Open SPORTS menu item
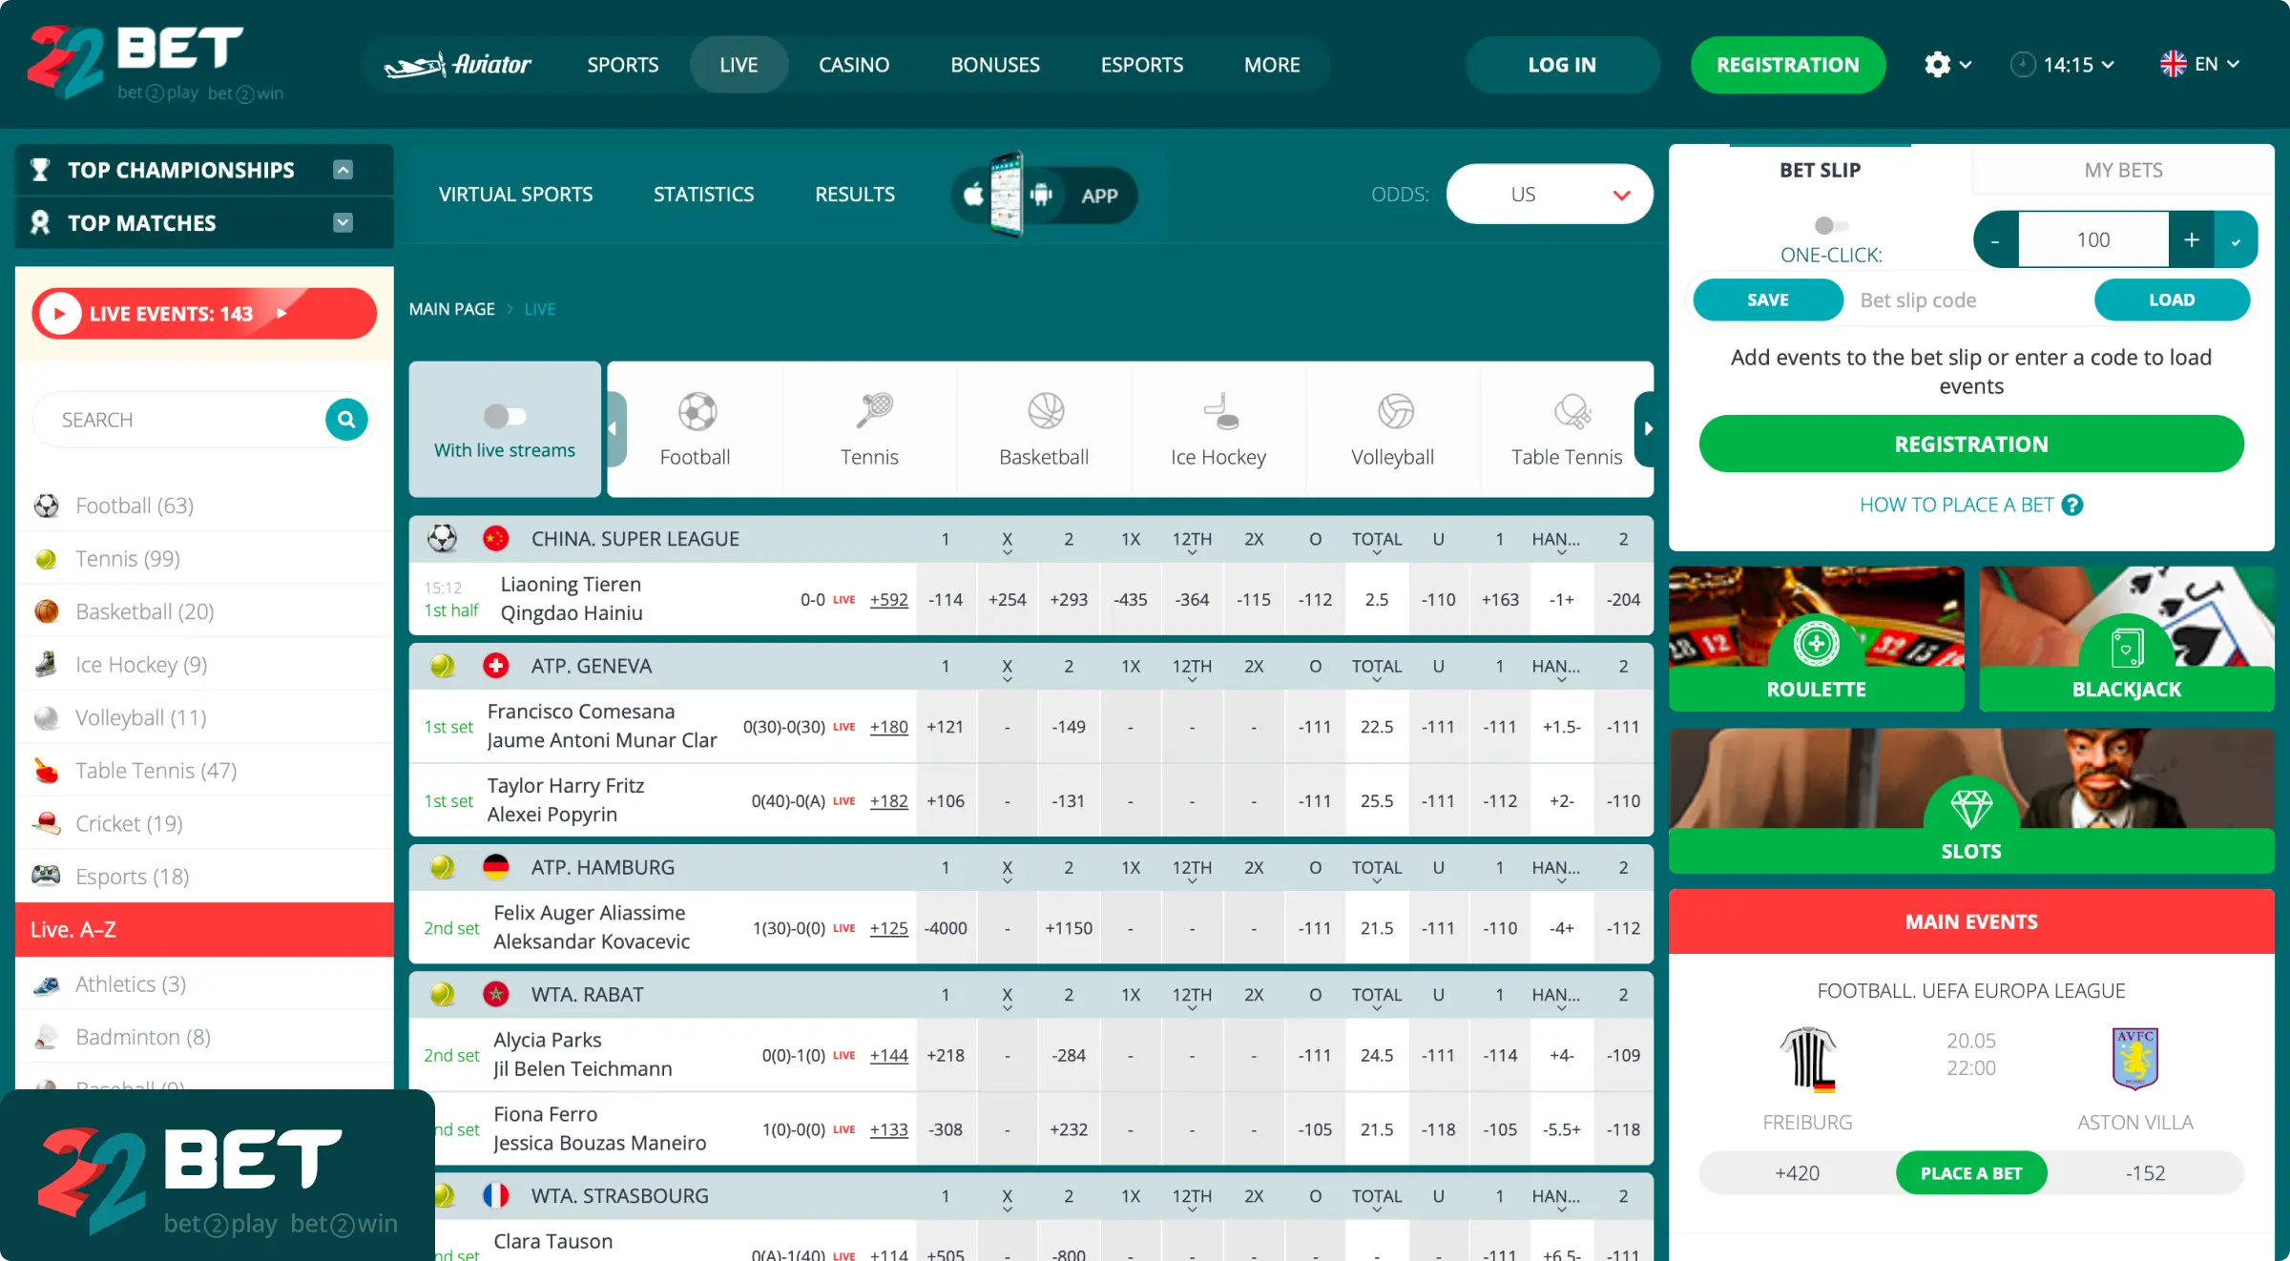This screenshot has width=2290, height=1261. [623, 65]
